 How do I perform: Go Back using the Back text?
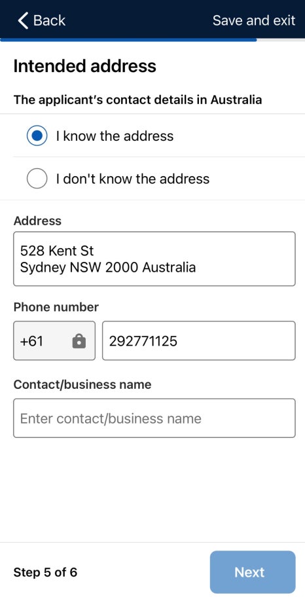tap(50, 20)
